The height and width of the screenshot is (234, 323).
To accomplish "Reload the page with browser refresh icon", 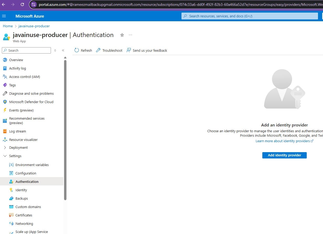I will tap(22, 4).
